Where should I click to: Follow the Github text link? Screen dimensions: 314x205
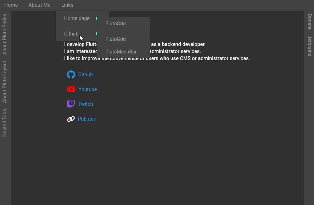tap(85, 75)
